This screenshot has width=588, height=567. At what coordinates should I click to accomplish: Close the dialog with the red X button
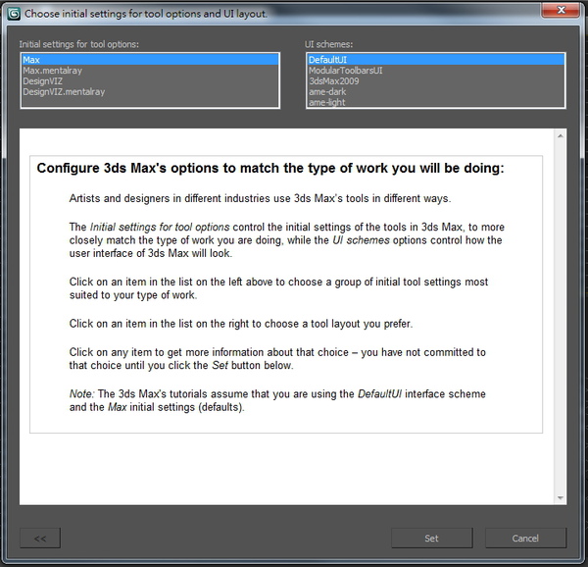tap(561, 10)
